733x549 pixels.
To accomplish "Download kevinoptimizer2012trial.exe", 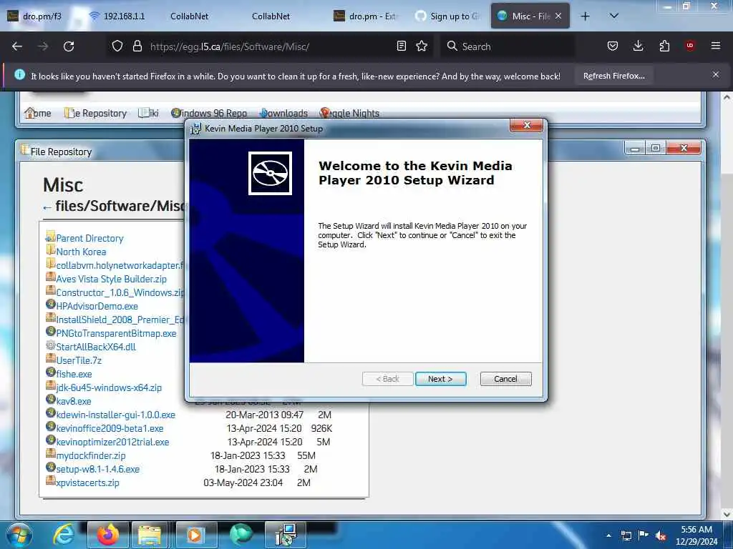I will [112, 442].
